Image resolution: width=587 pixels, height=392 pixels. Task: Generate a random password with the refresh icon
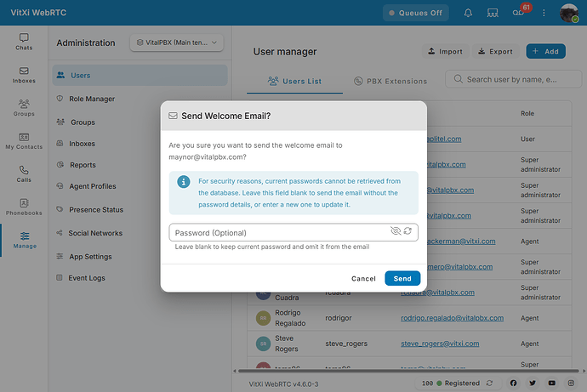click(407, 230)
